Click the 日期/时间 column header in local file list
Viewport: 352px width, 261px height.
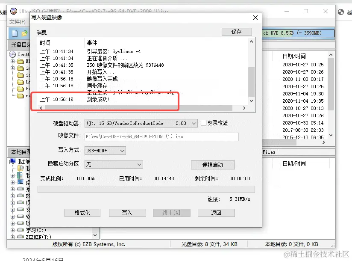click(294, 163)
